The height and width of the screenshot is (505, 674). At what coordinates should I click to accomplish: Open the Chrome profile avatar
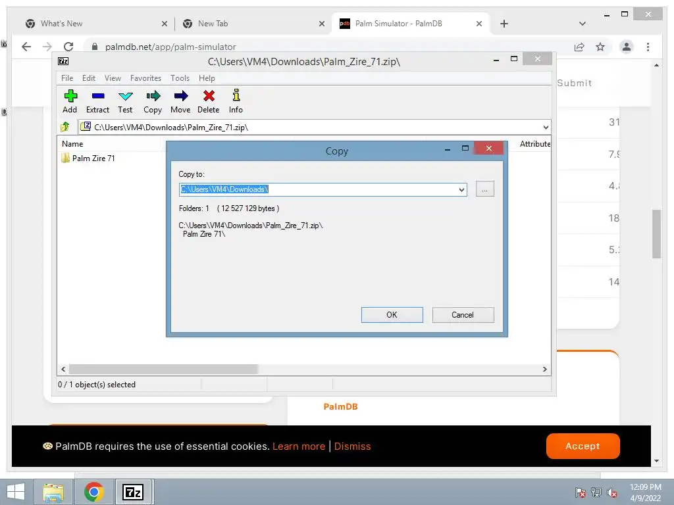627,47
